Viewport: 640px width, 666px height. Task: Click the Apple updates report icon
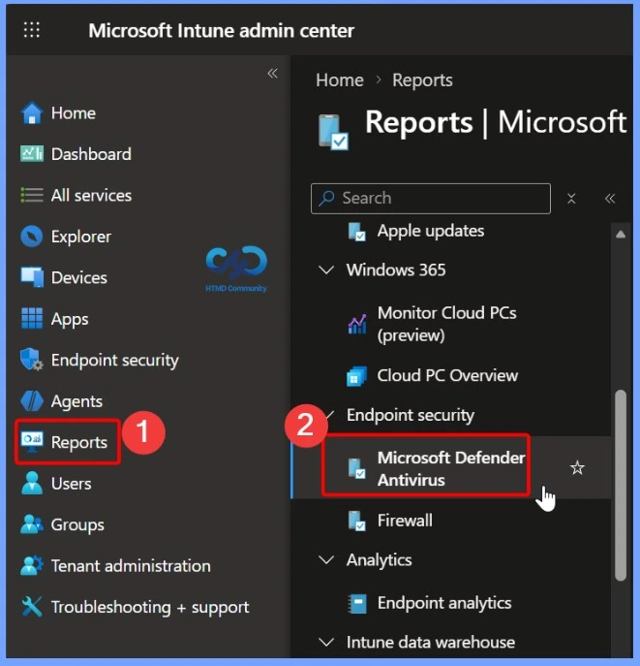tap(357, 232)
